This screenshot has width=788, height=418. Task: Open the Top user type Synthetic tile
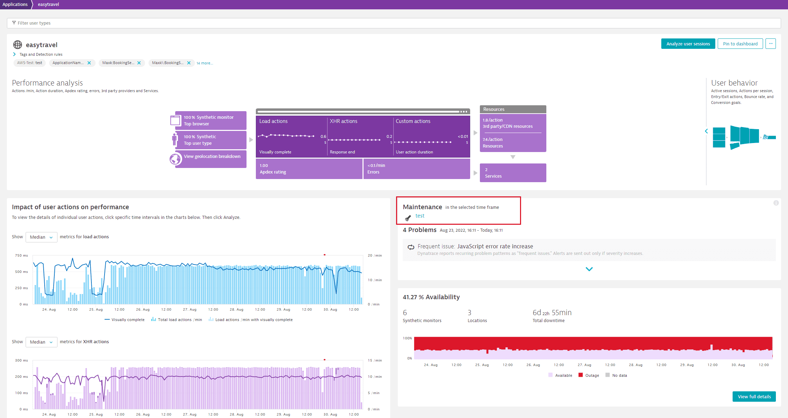[x=211, y=140]
